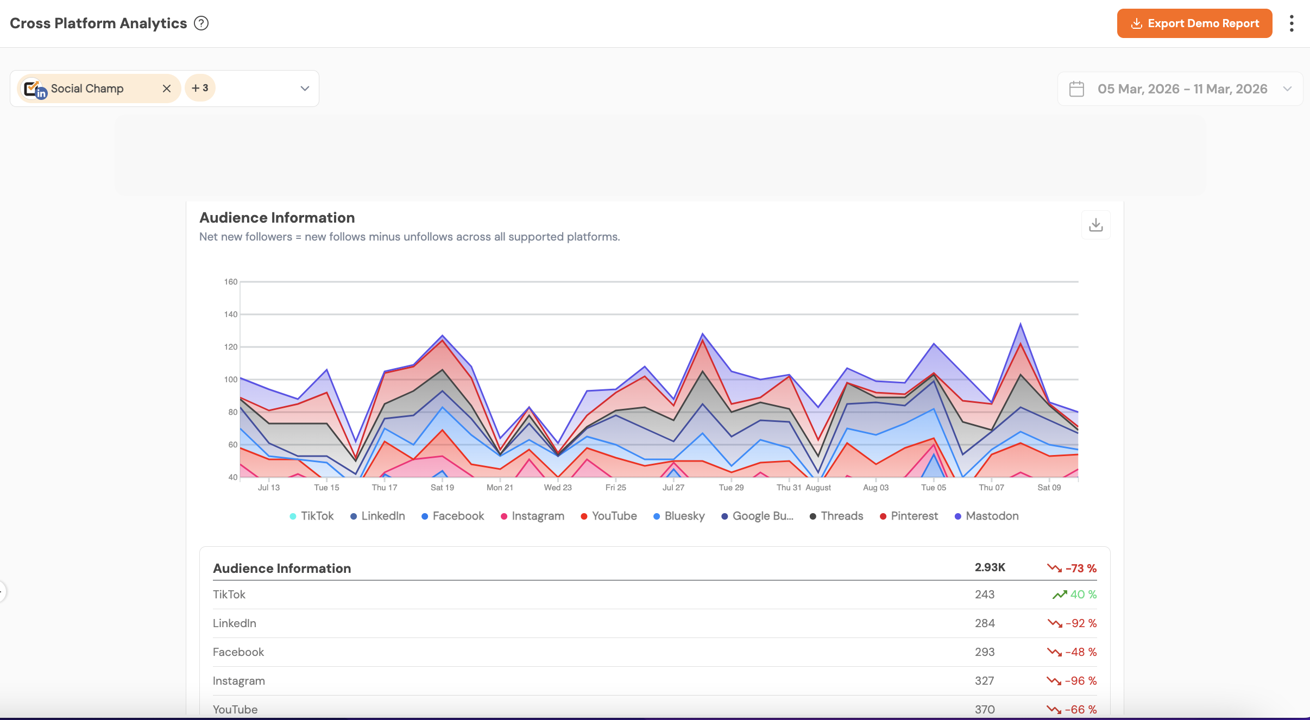Click the help question mark icon
This screenshot has height=720, width=1310.
(x=201, y=23)
